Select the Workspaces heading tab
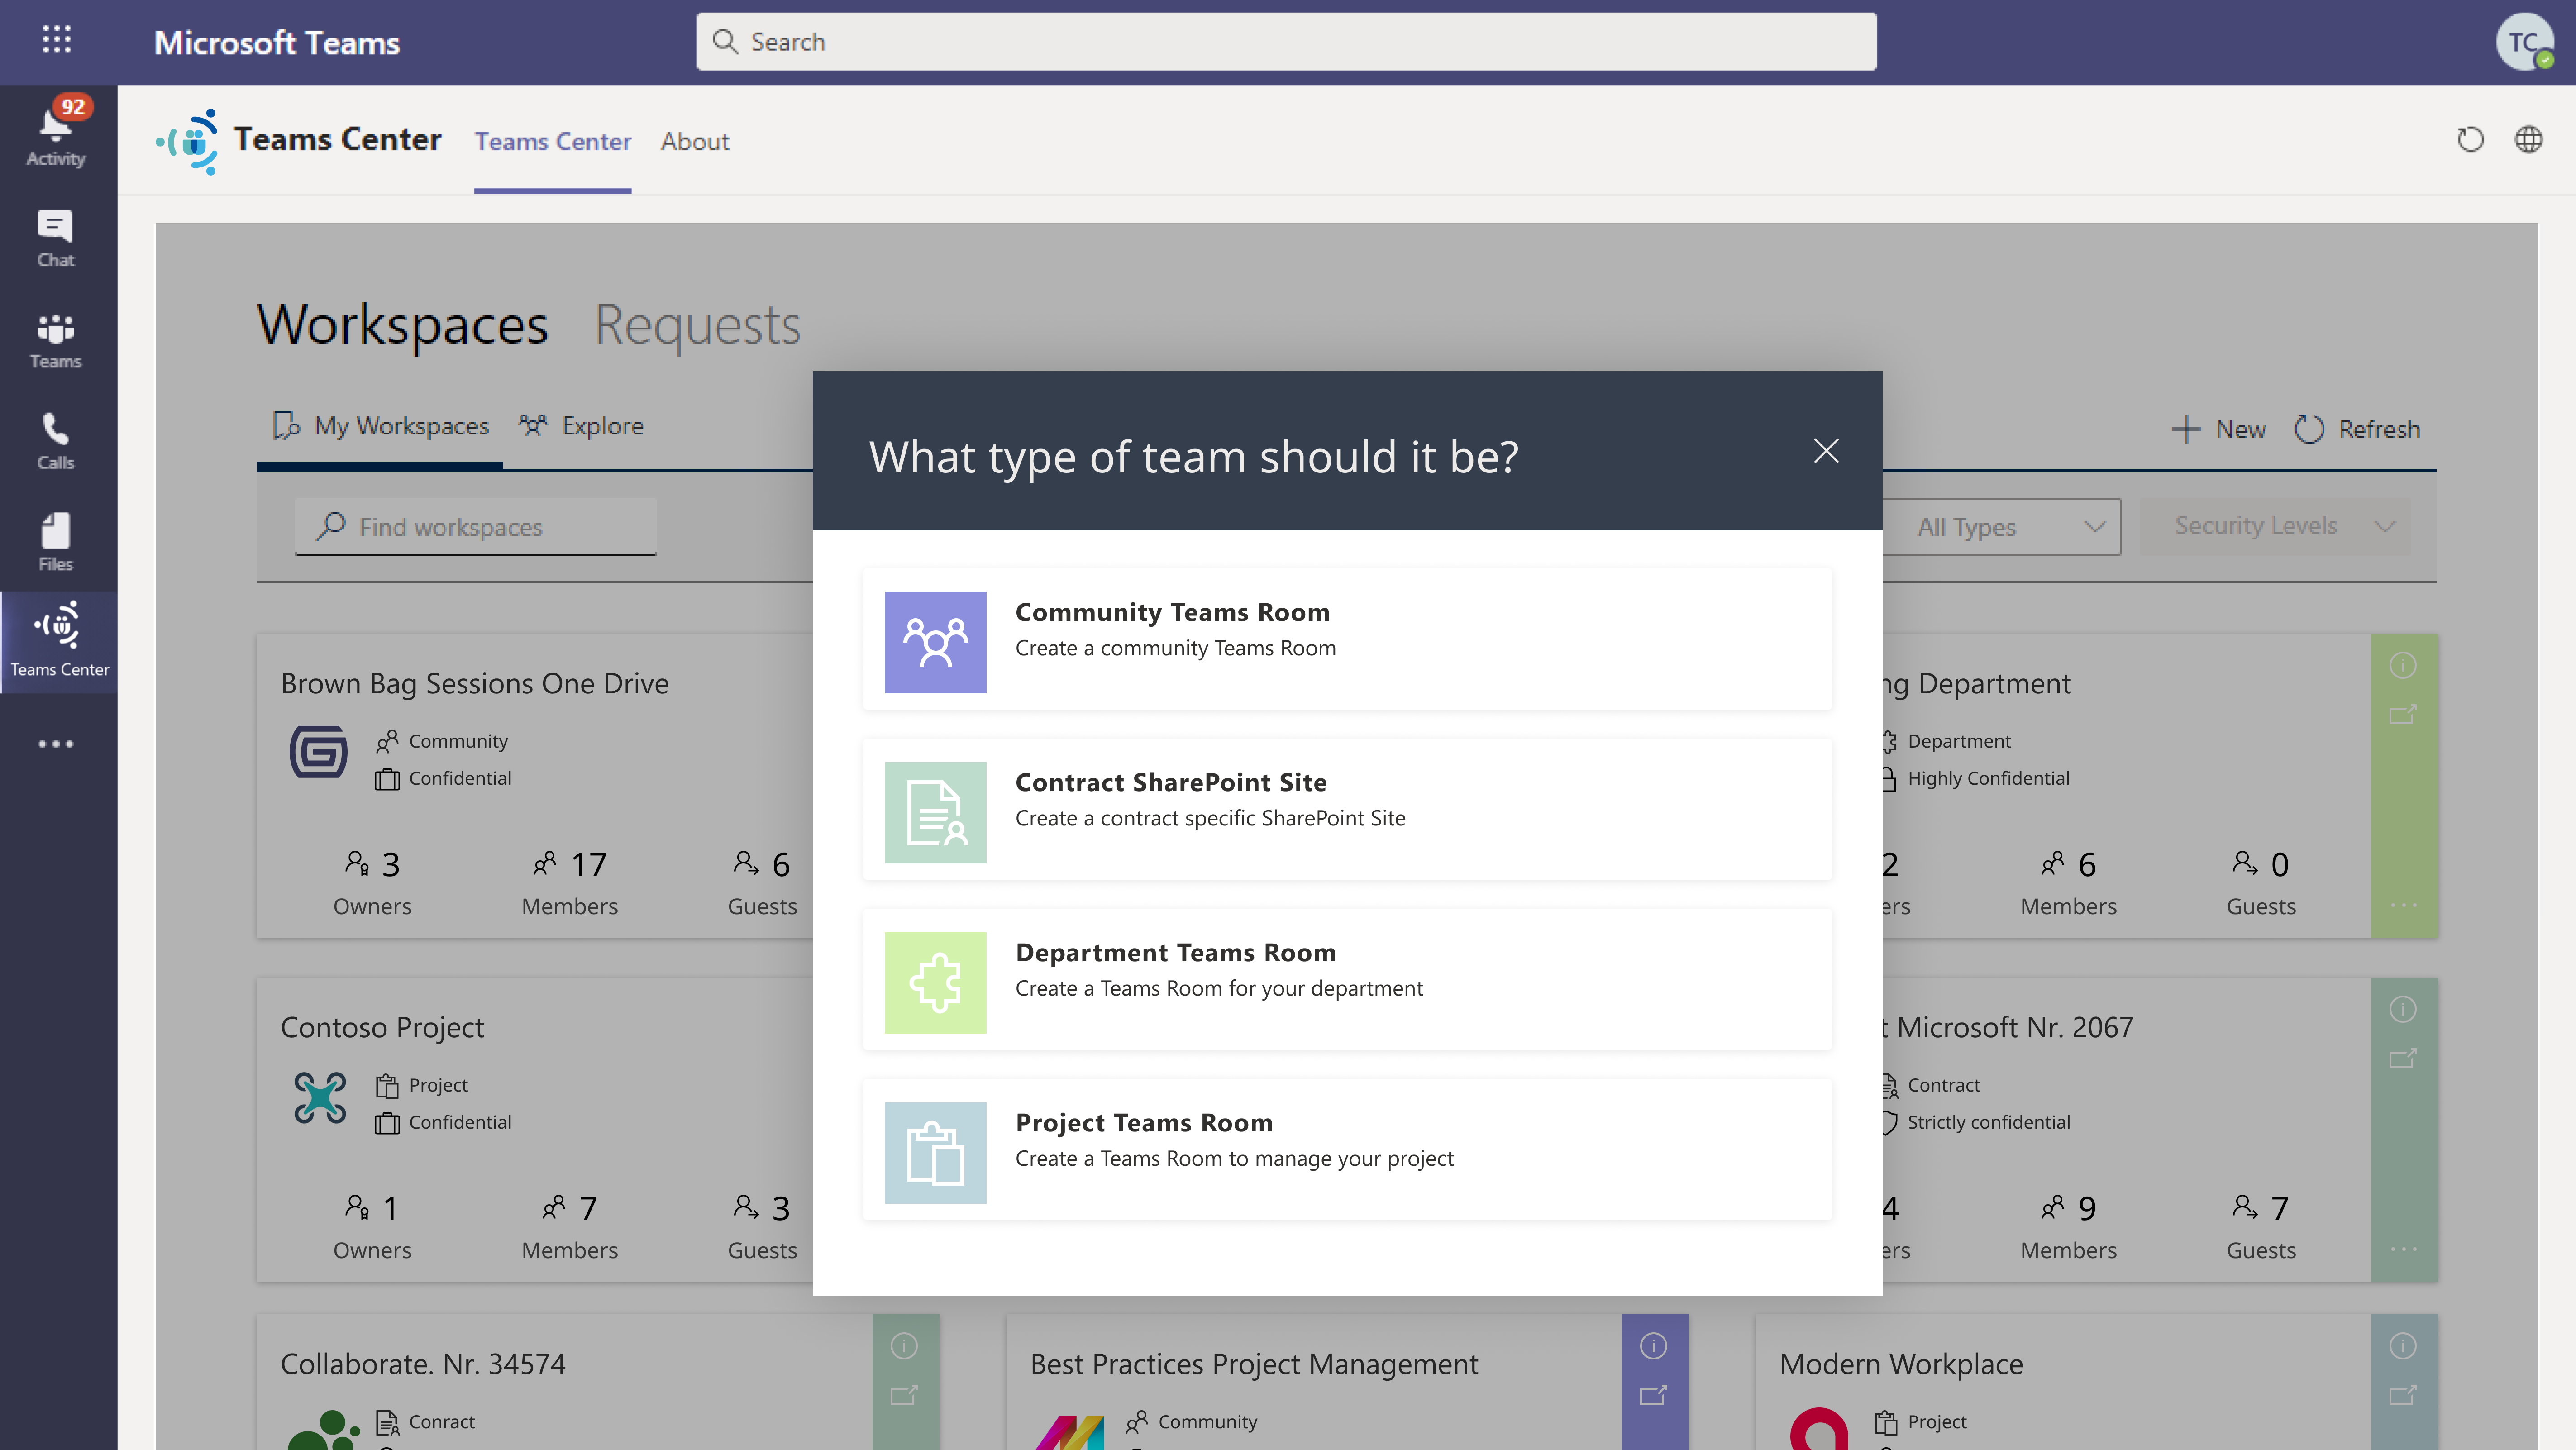Image resolution: width=2576 pixels, height=1450 pixels. 402,325
